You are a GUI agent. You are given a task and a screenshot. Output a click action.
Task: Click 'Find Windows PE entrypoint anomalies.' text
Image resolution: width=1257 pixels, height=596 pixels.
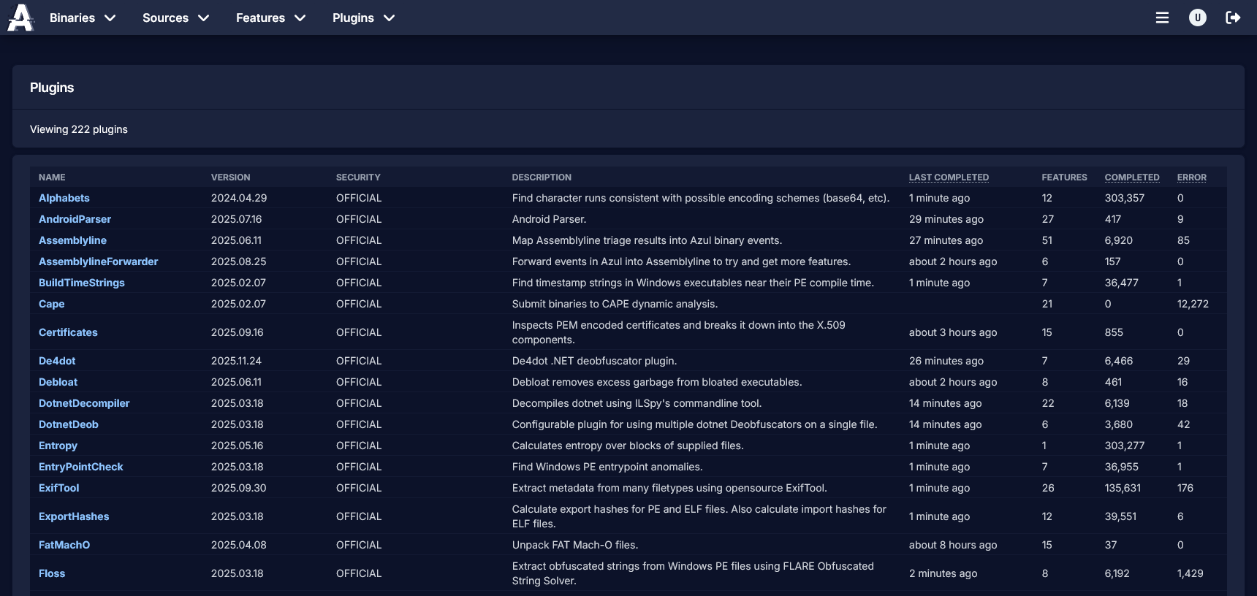[607, 467]
